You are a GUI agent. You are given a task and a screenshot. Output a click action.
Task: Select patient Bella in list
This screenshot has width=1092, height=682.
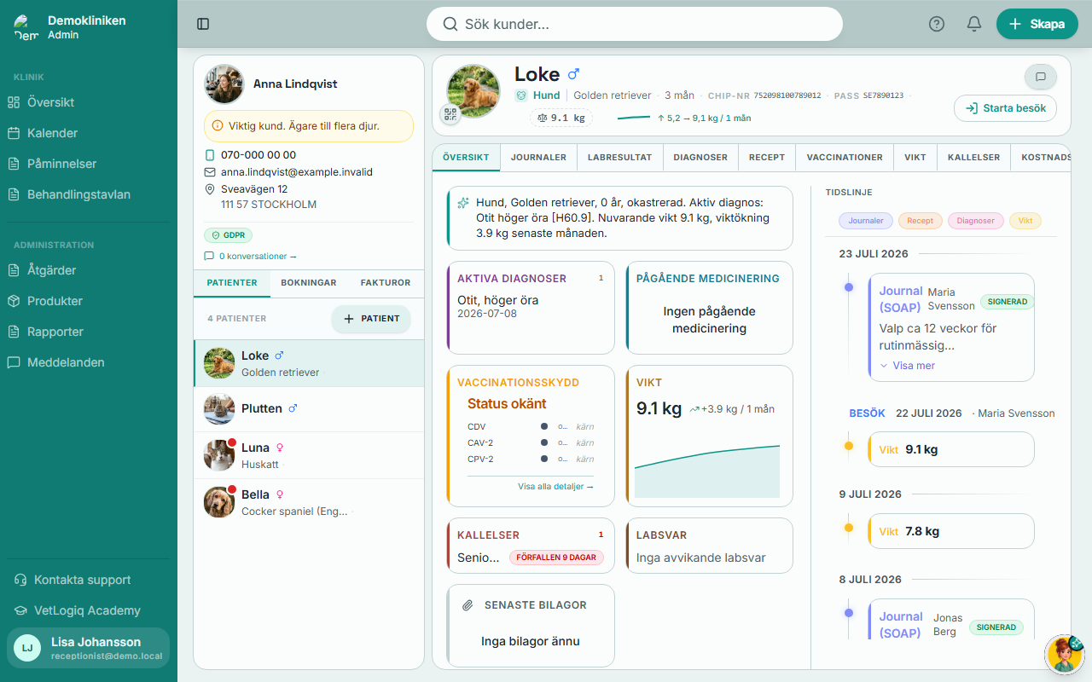pos(309,502)
